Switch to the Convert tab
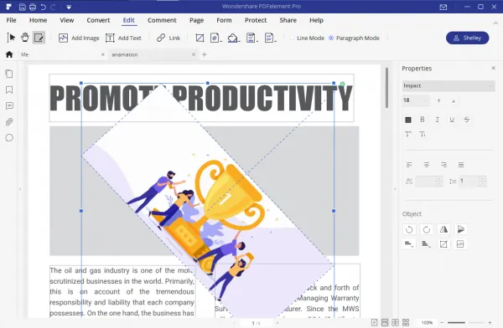Screen dimensions: 503x328 point(98,20)
